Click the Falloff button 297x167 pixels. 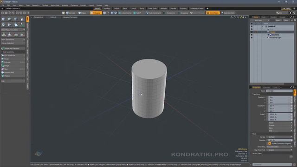(137, 13)
